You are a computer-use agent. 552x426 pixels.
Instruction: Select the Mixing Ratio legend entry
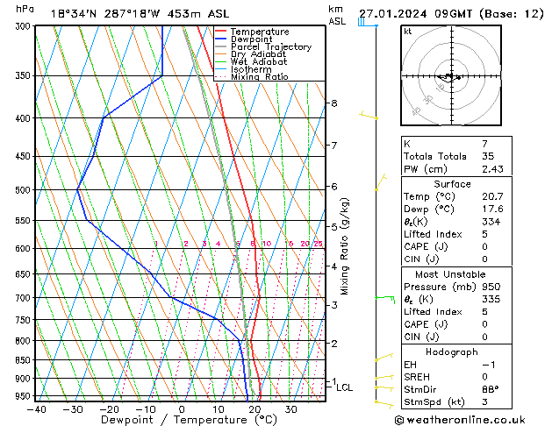pos(261,77)
